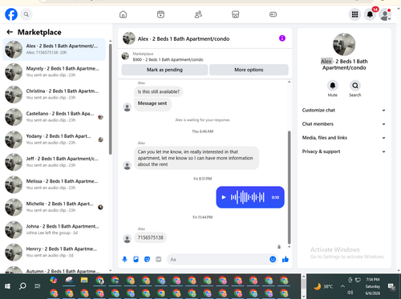401x299 pixels.
Task: Open File Explorer from taskbar
Action: [84, 280]
